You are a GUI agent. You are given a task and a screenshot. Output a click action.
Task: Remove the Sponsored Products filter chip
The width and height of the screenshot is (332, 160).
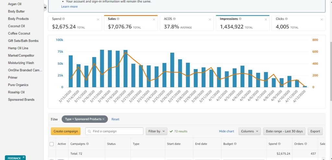coord(103,119)
